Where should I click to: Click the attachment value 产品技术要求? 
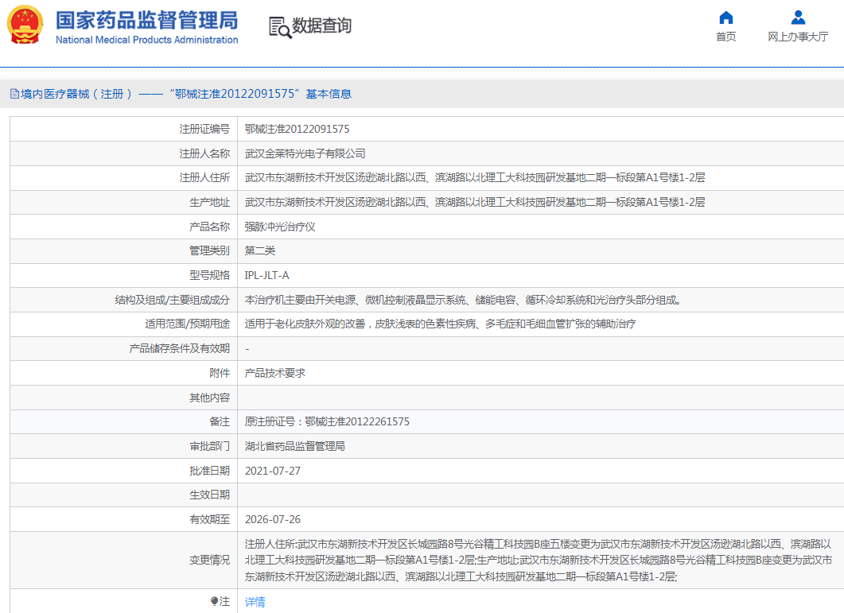274,373
